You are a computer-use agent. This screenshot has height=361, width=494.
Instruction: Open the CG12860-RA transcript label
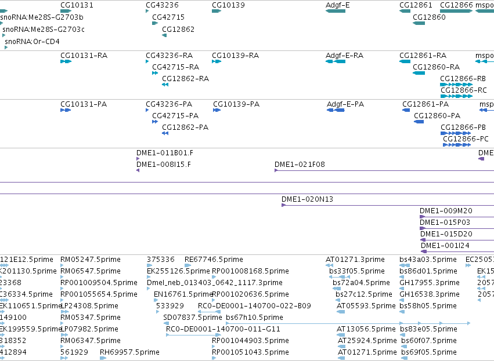(x=436, y=67)
